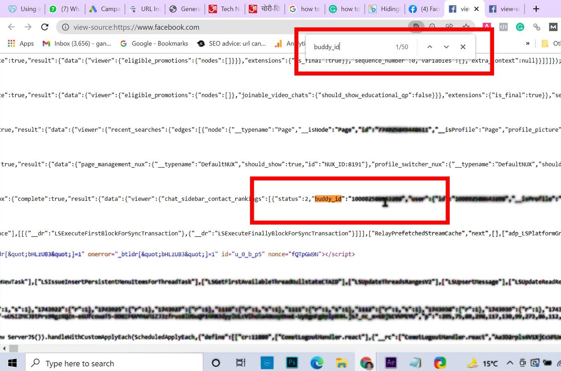Screen dimensions: 561x371
Task: Open the M extension icon
Action: pos(553,27)
